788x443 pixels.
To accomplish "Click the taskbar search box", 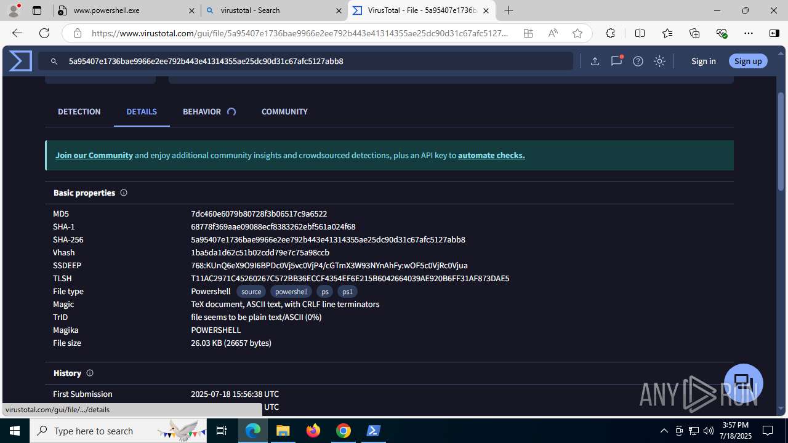I will coord(118,431).
